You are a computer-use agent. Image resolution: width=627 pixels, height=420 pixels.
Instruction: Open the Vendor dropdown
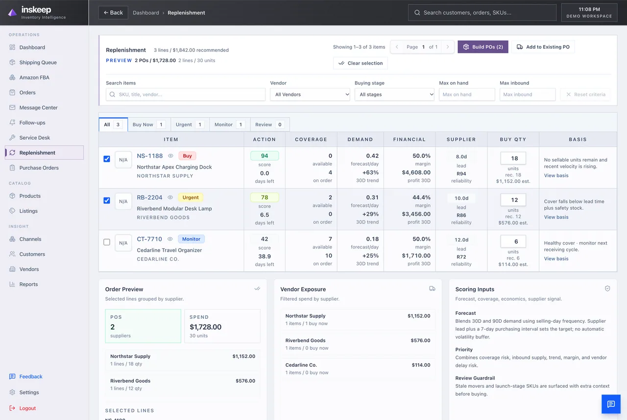pos(310,94)
